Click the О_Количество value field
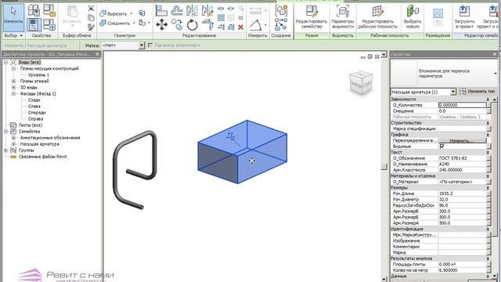The image size is (501, 282). click(x=462, y=105)
